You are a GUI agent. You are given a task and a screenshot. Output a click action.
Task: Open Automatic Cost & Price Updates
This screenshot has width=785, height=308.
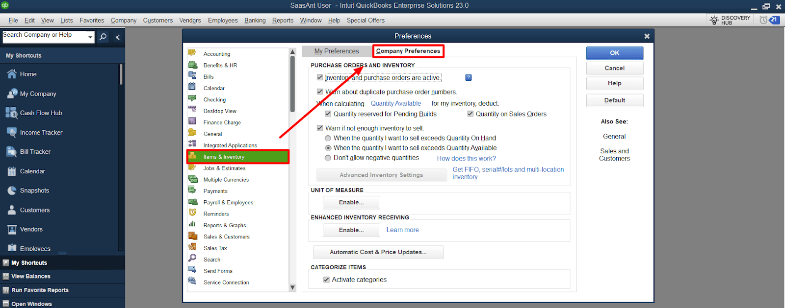(x=378, y=252)
